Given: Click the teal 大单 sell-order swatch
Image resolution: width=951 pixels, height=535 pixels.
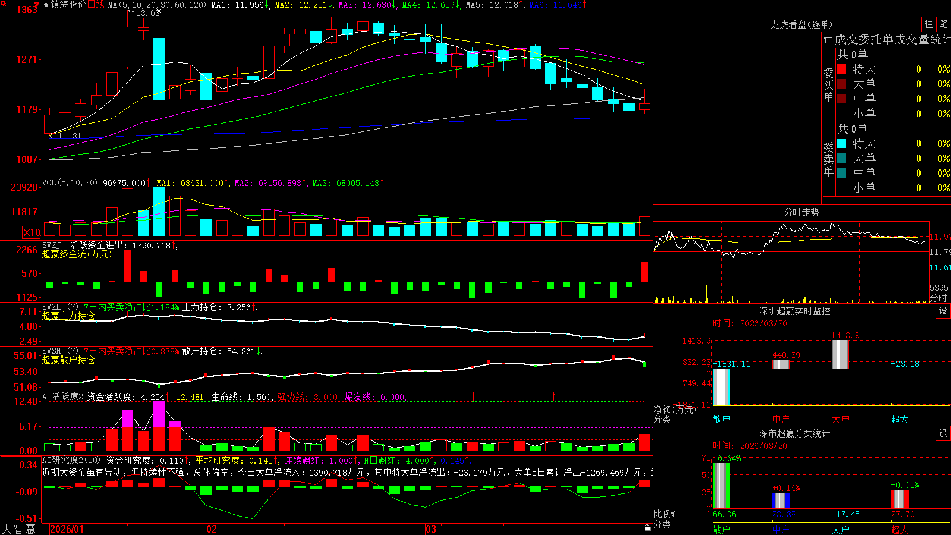Looking at the screenshot, I should [x=842, y=158].
